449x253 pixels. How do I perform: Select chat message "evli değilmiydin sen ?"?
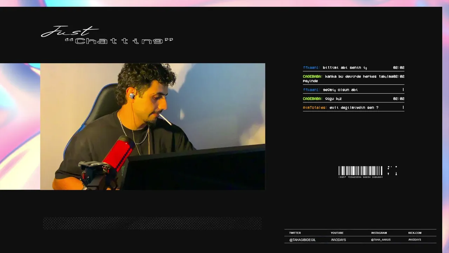point(354,108)
